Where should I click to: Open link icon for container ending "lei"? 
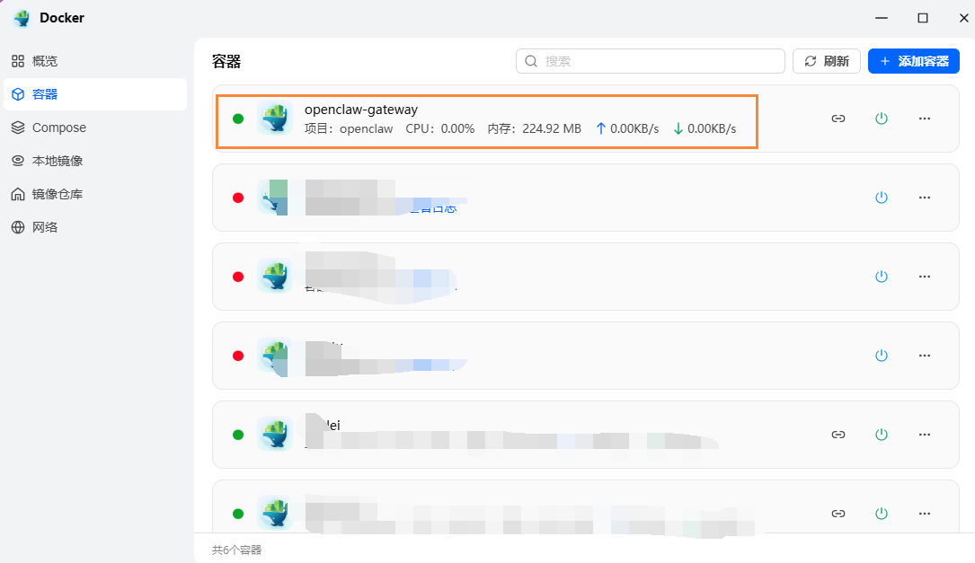[x=838, y=435]
